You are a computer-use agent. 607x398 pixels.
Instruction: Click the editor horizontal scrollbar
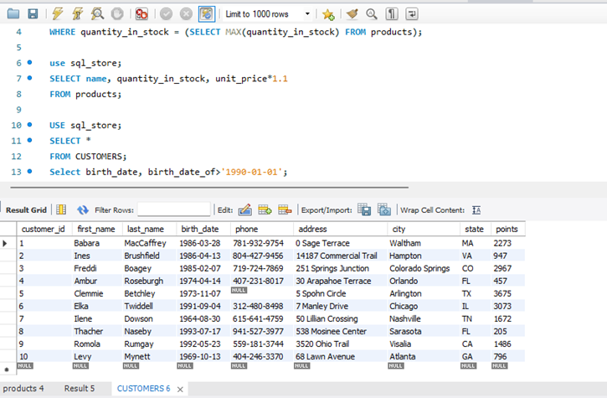click(209, 187)
